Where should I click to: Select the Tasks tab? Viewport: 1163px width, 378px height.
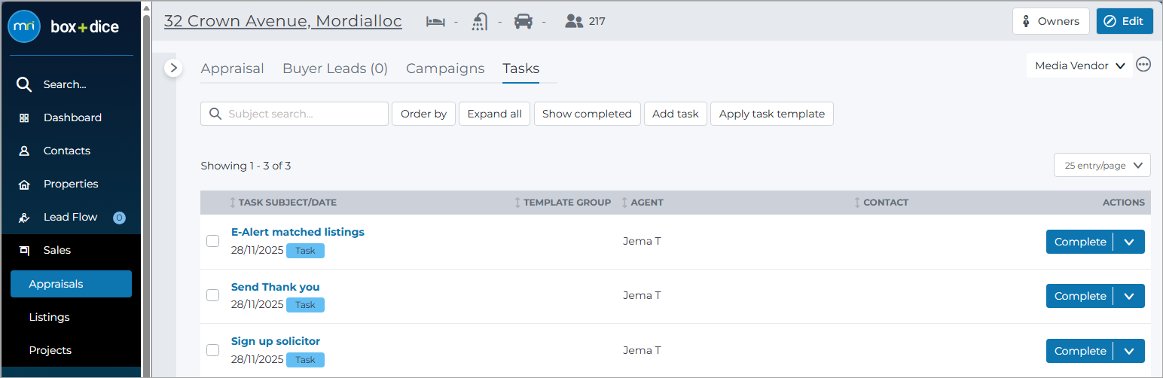[520, 69]
